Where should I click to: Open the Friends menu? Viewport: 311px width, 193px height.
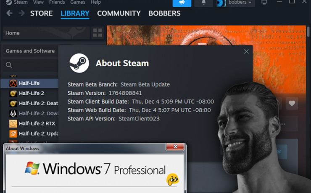[x=57, y=3]
